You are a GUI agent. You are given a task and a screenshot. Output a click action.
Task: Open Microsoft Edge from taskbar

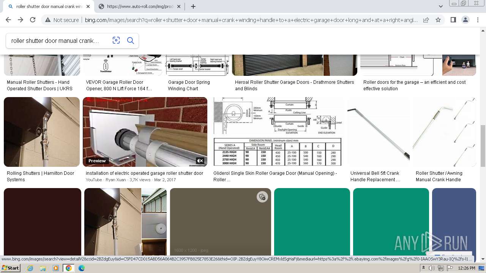tap(82, 268)
